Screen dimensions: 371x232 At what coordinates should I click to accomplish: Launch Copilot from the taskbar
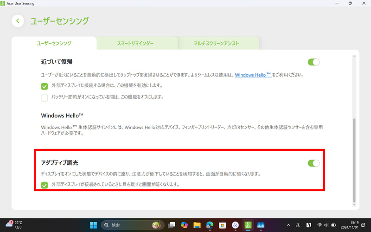[x=184, y=225]
